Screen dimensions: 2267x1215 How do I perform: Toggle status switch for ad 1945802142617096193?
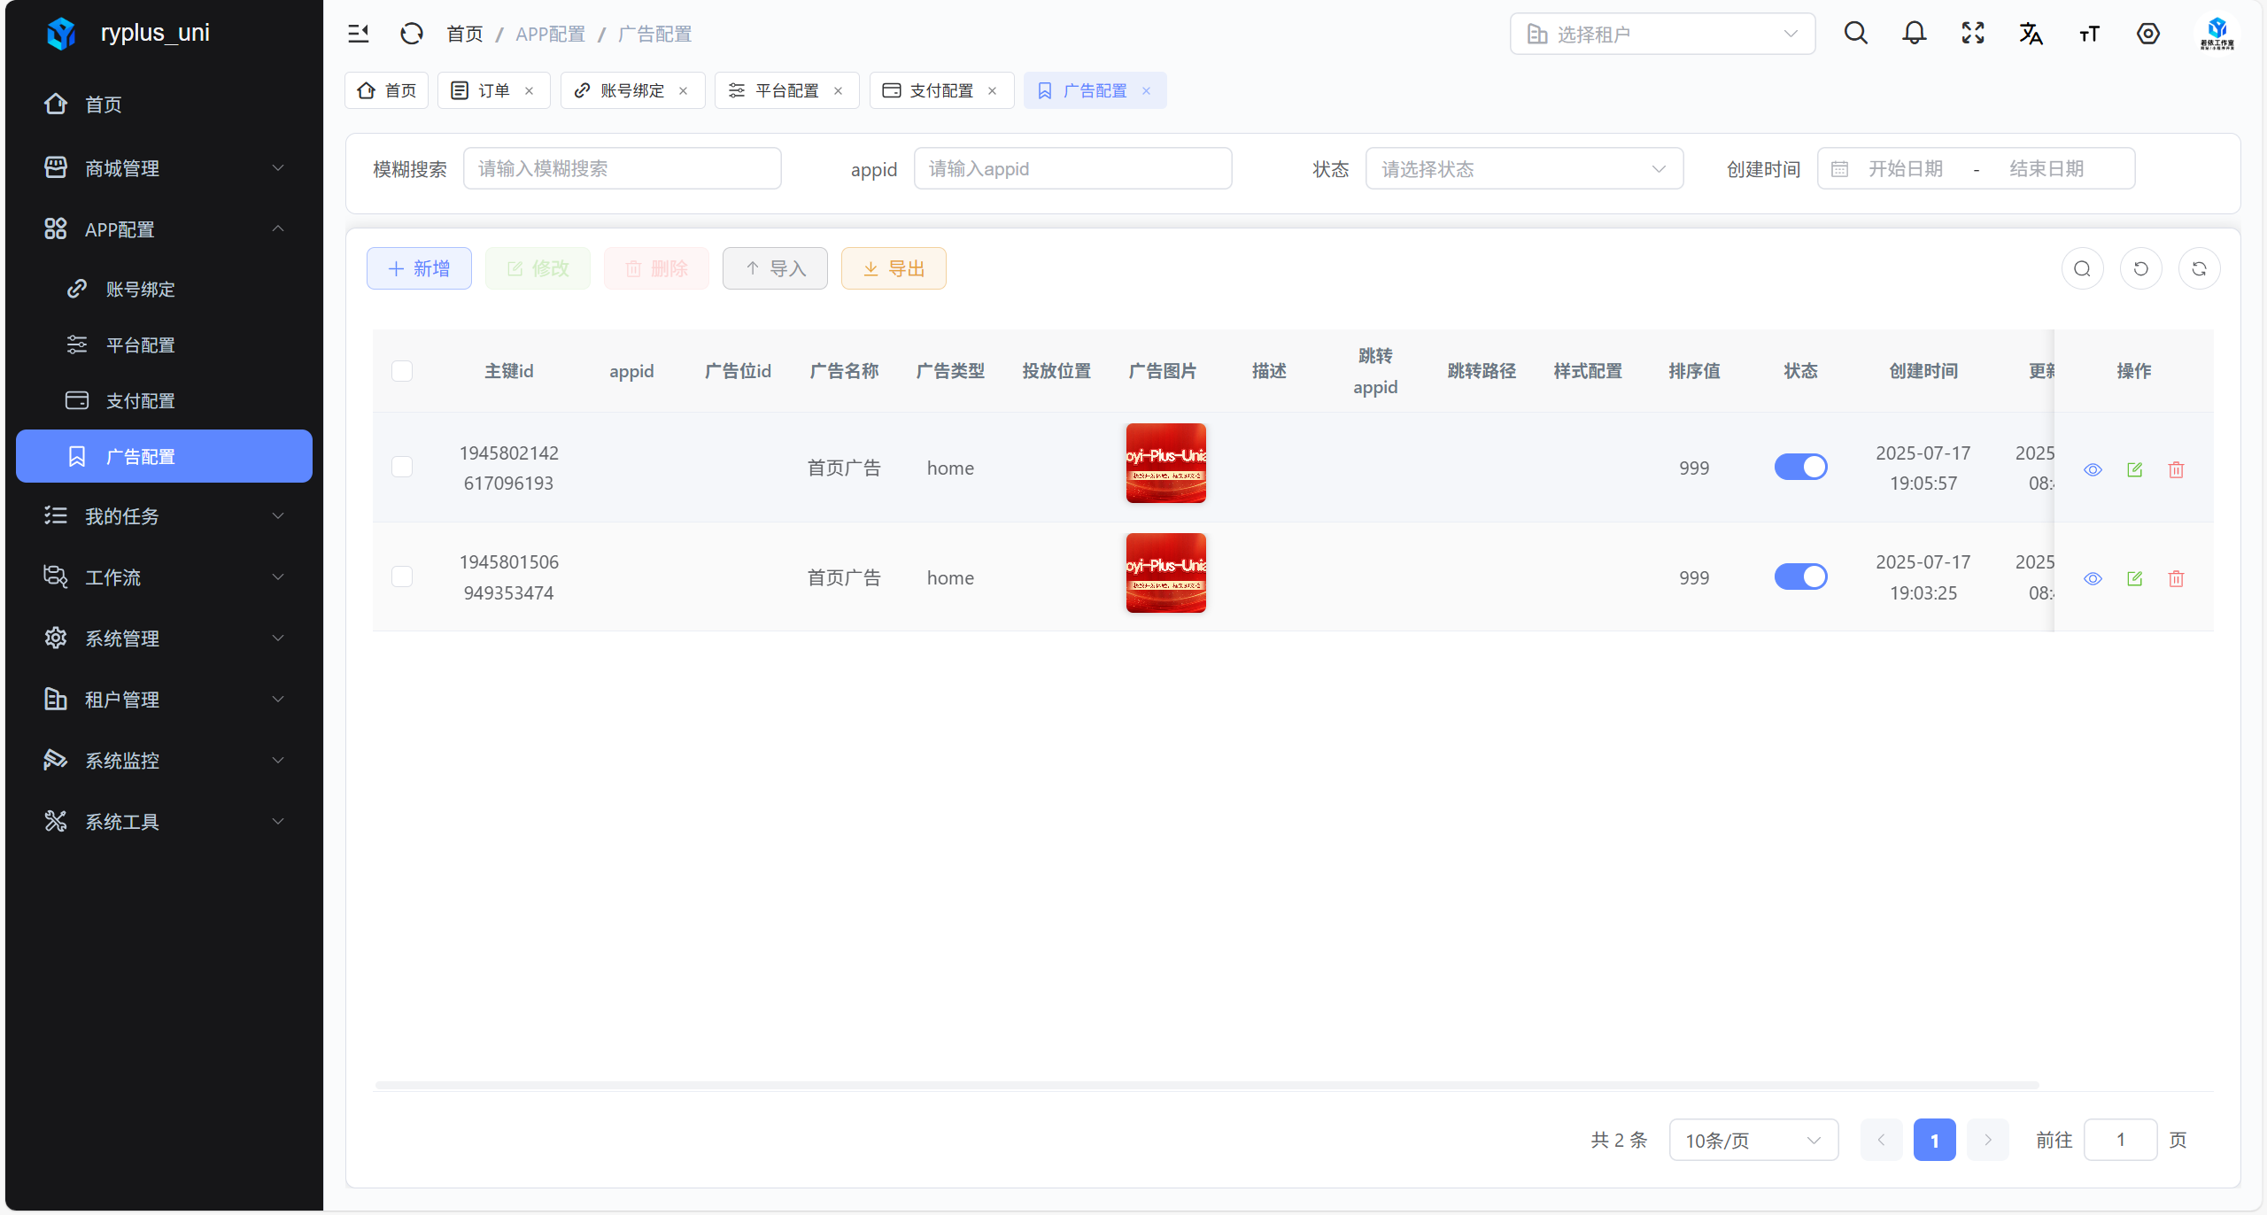[1800, 467]
